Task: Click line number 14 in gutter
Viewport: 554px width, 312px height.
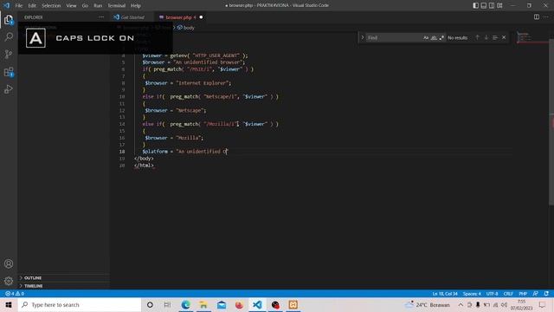Action: (122, 124)
